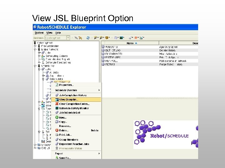Viewport: 225px width, 168px height.
Task: Click the Robot/SCHEDULE Explorer title bar icon
Action: (x=35, y=27)
